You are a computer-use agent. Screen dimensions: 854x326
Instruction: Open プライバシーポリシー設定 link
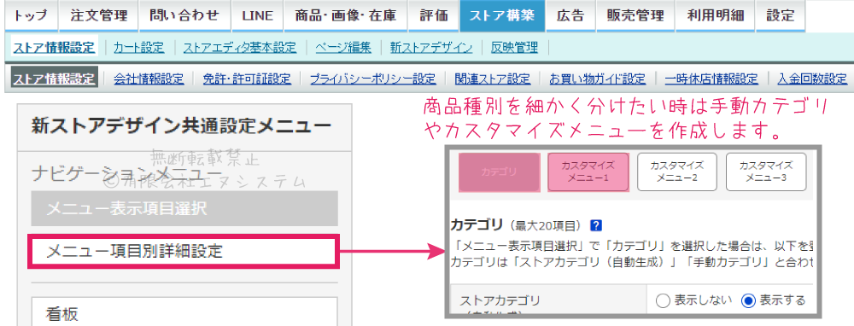point(373,79)
